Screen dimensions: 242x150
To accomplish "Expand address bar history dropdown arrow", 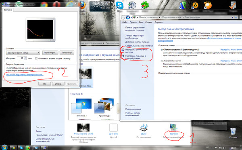I will coord(232,17).
